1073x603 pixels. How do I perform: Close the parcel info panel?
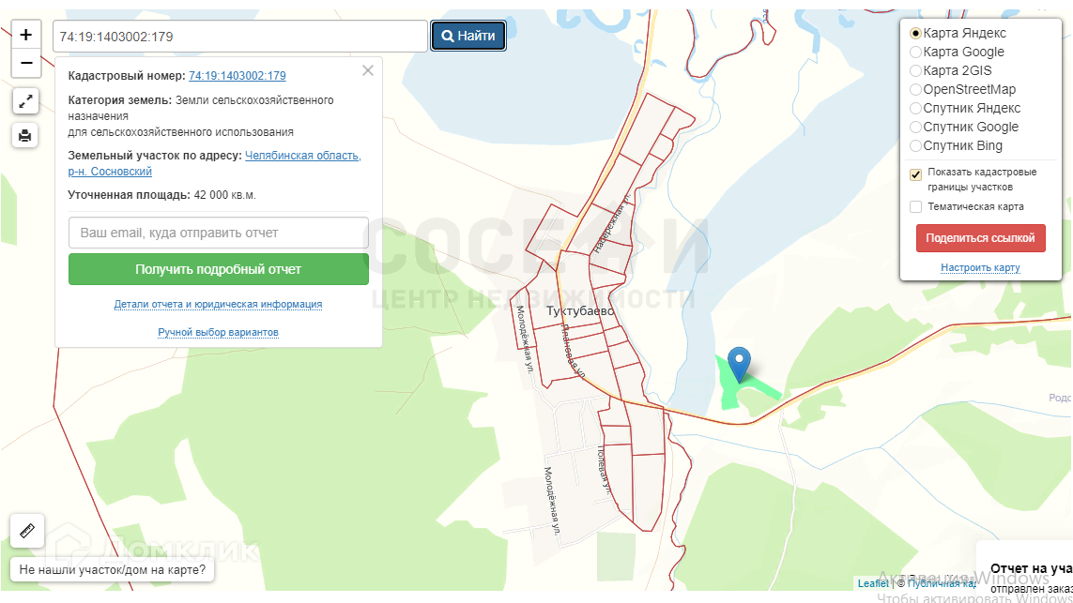[368, 70]
